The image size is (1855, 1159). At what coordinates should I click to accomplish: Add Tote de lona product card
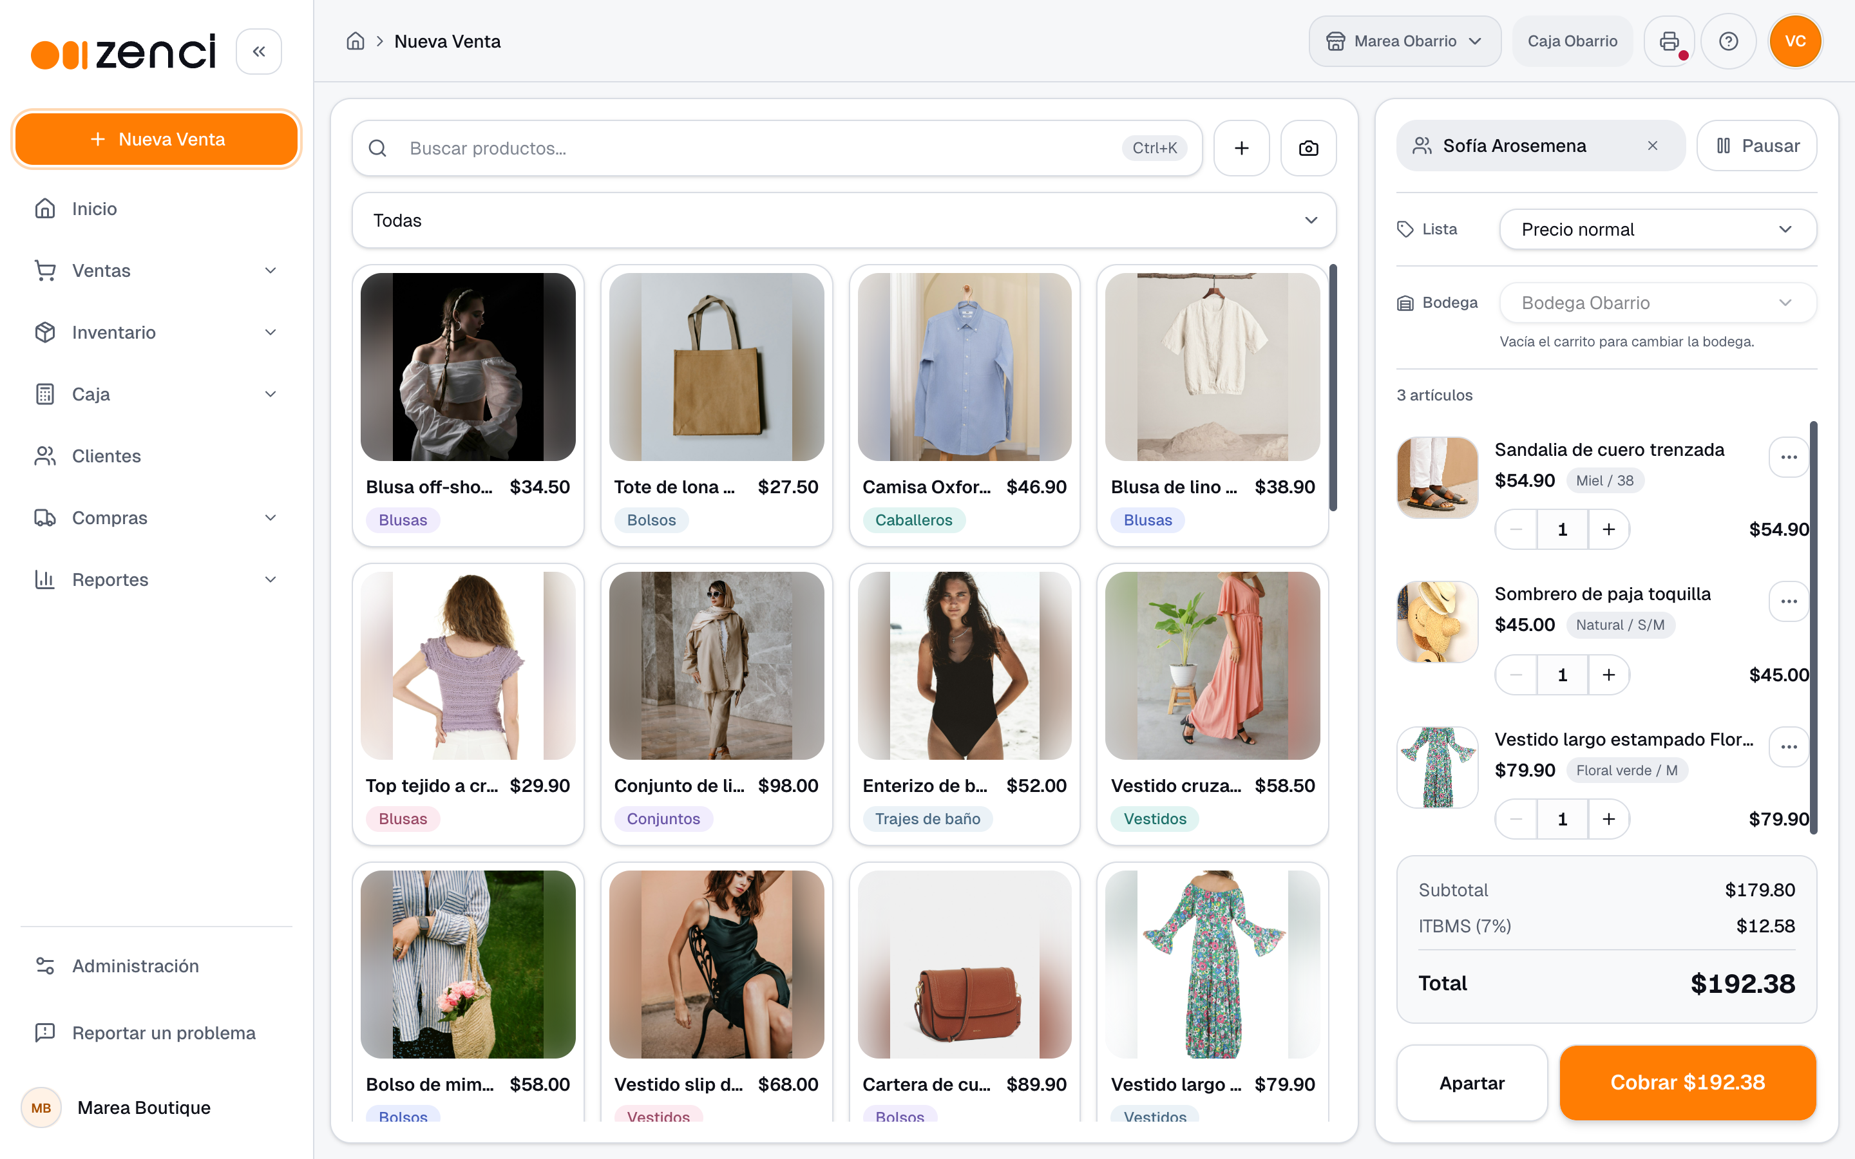coord(716,406)
